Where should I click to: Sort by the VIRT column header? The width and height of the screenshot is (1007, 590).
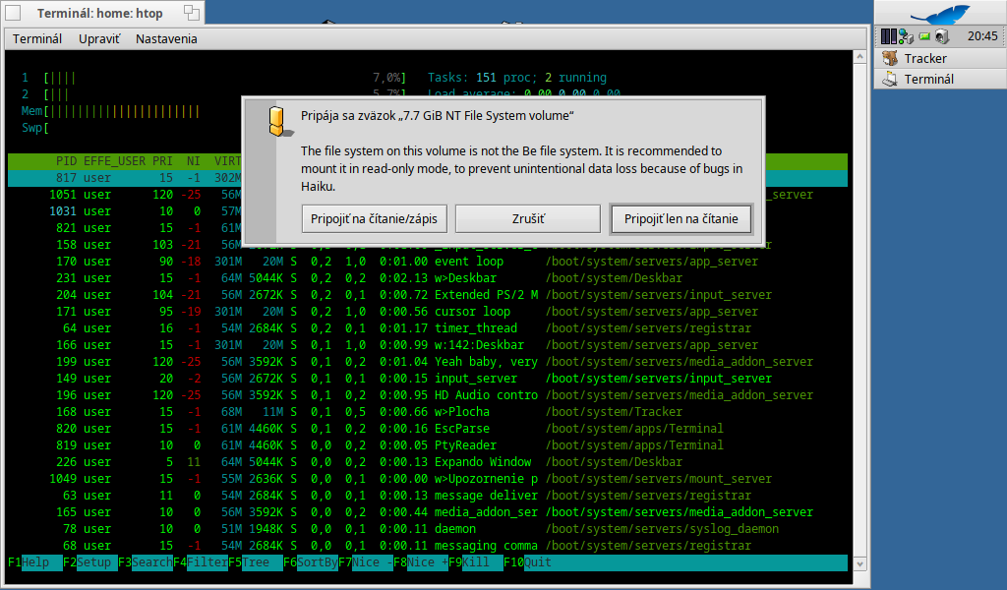tap(227, 161)
